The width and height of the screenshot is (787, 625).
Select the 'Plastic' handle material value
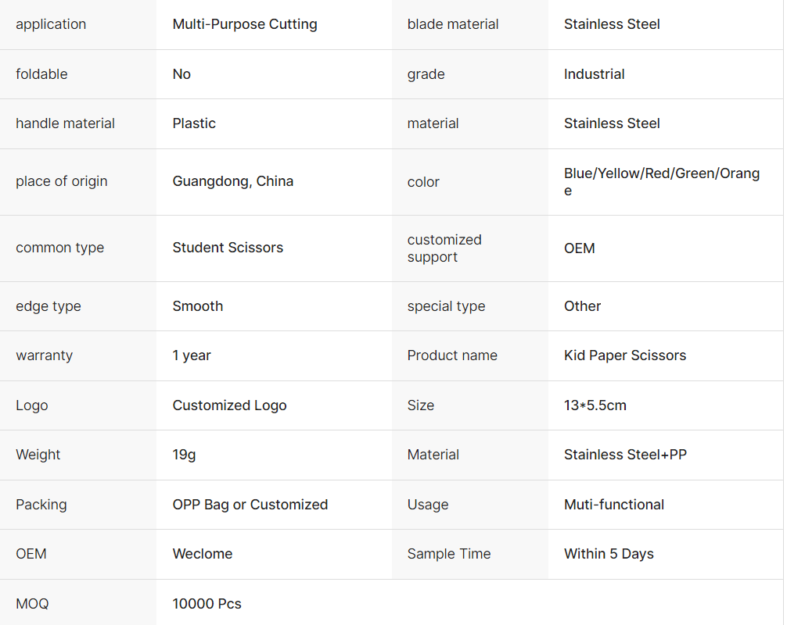tap(194, 123)
